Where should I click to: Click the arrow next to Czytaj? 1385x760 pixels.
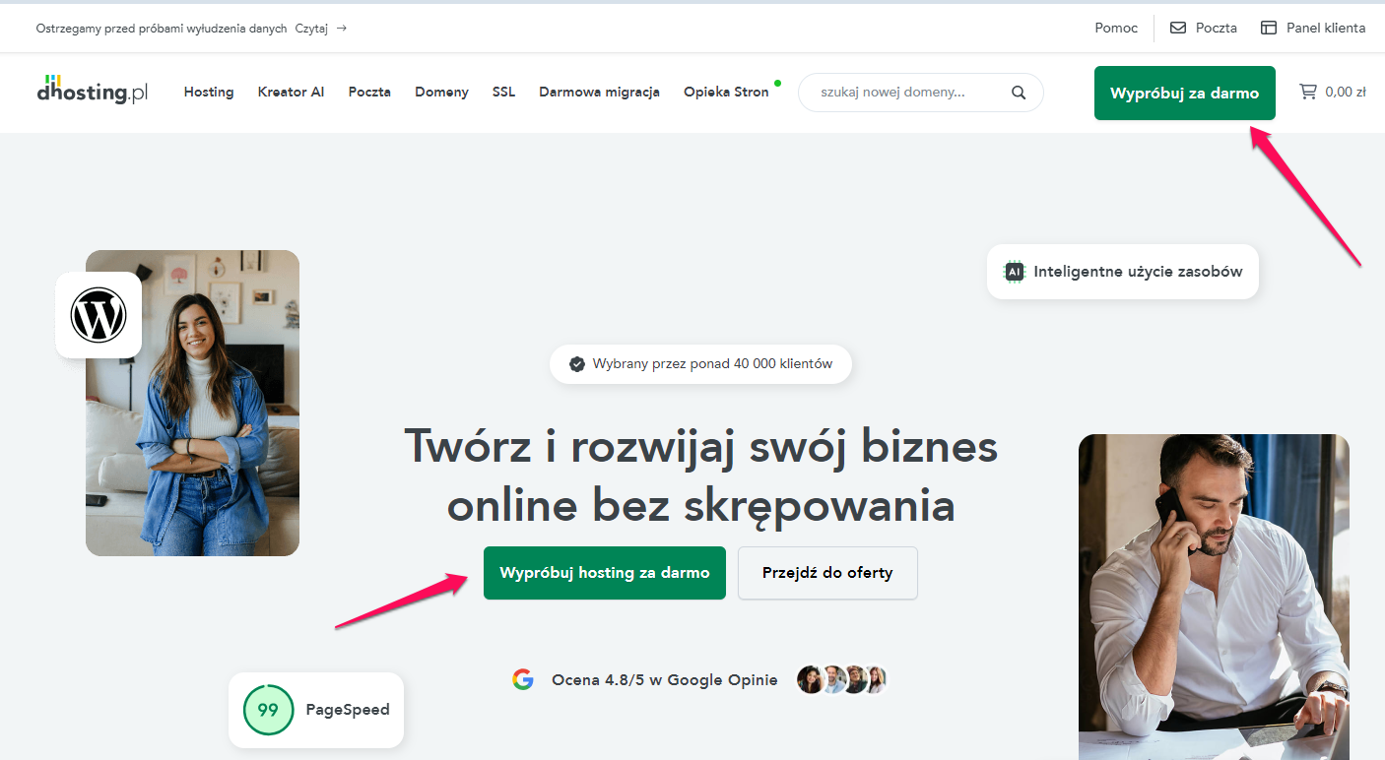342,28
